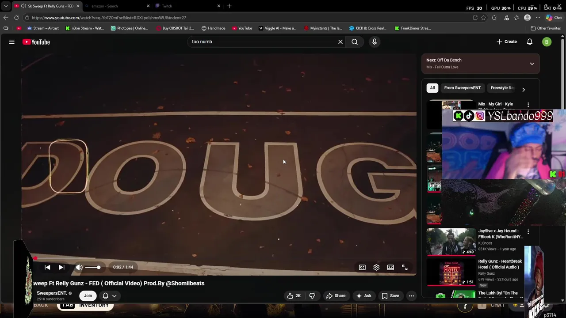
Task: Open the 'Viggle AI' bookmark
Action: (278, 28)
